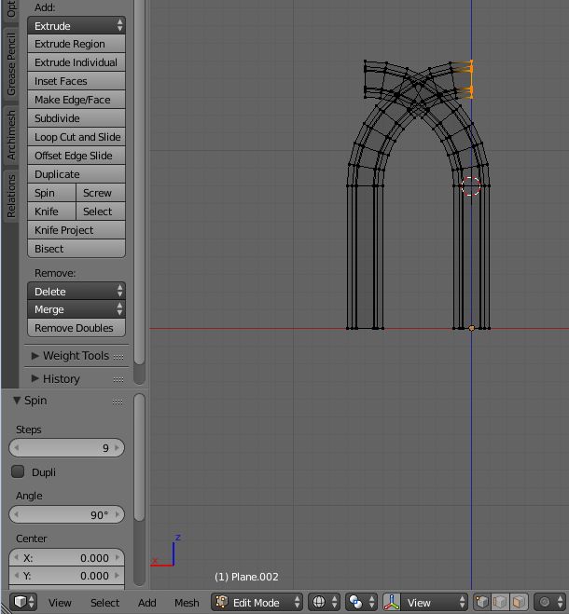Open the Merge dropdown menu
Viewport: 569px width, 614px height.
[x=76, y=309]
